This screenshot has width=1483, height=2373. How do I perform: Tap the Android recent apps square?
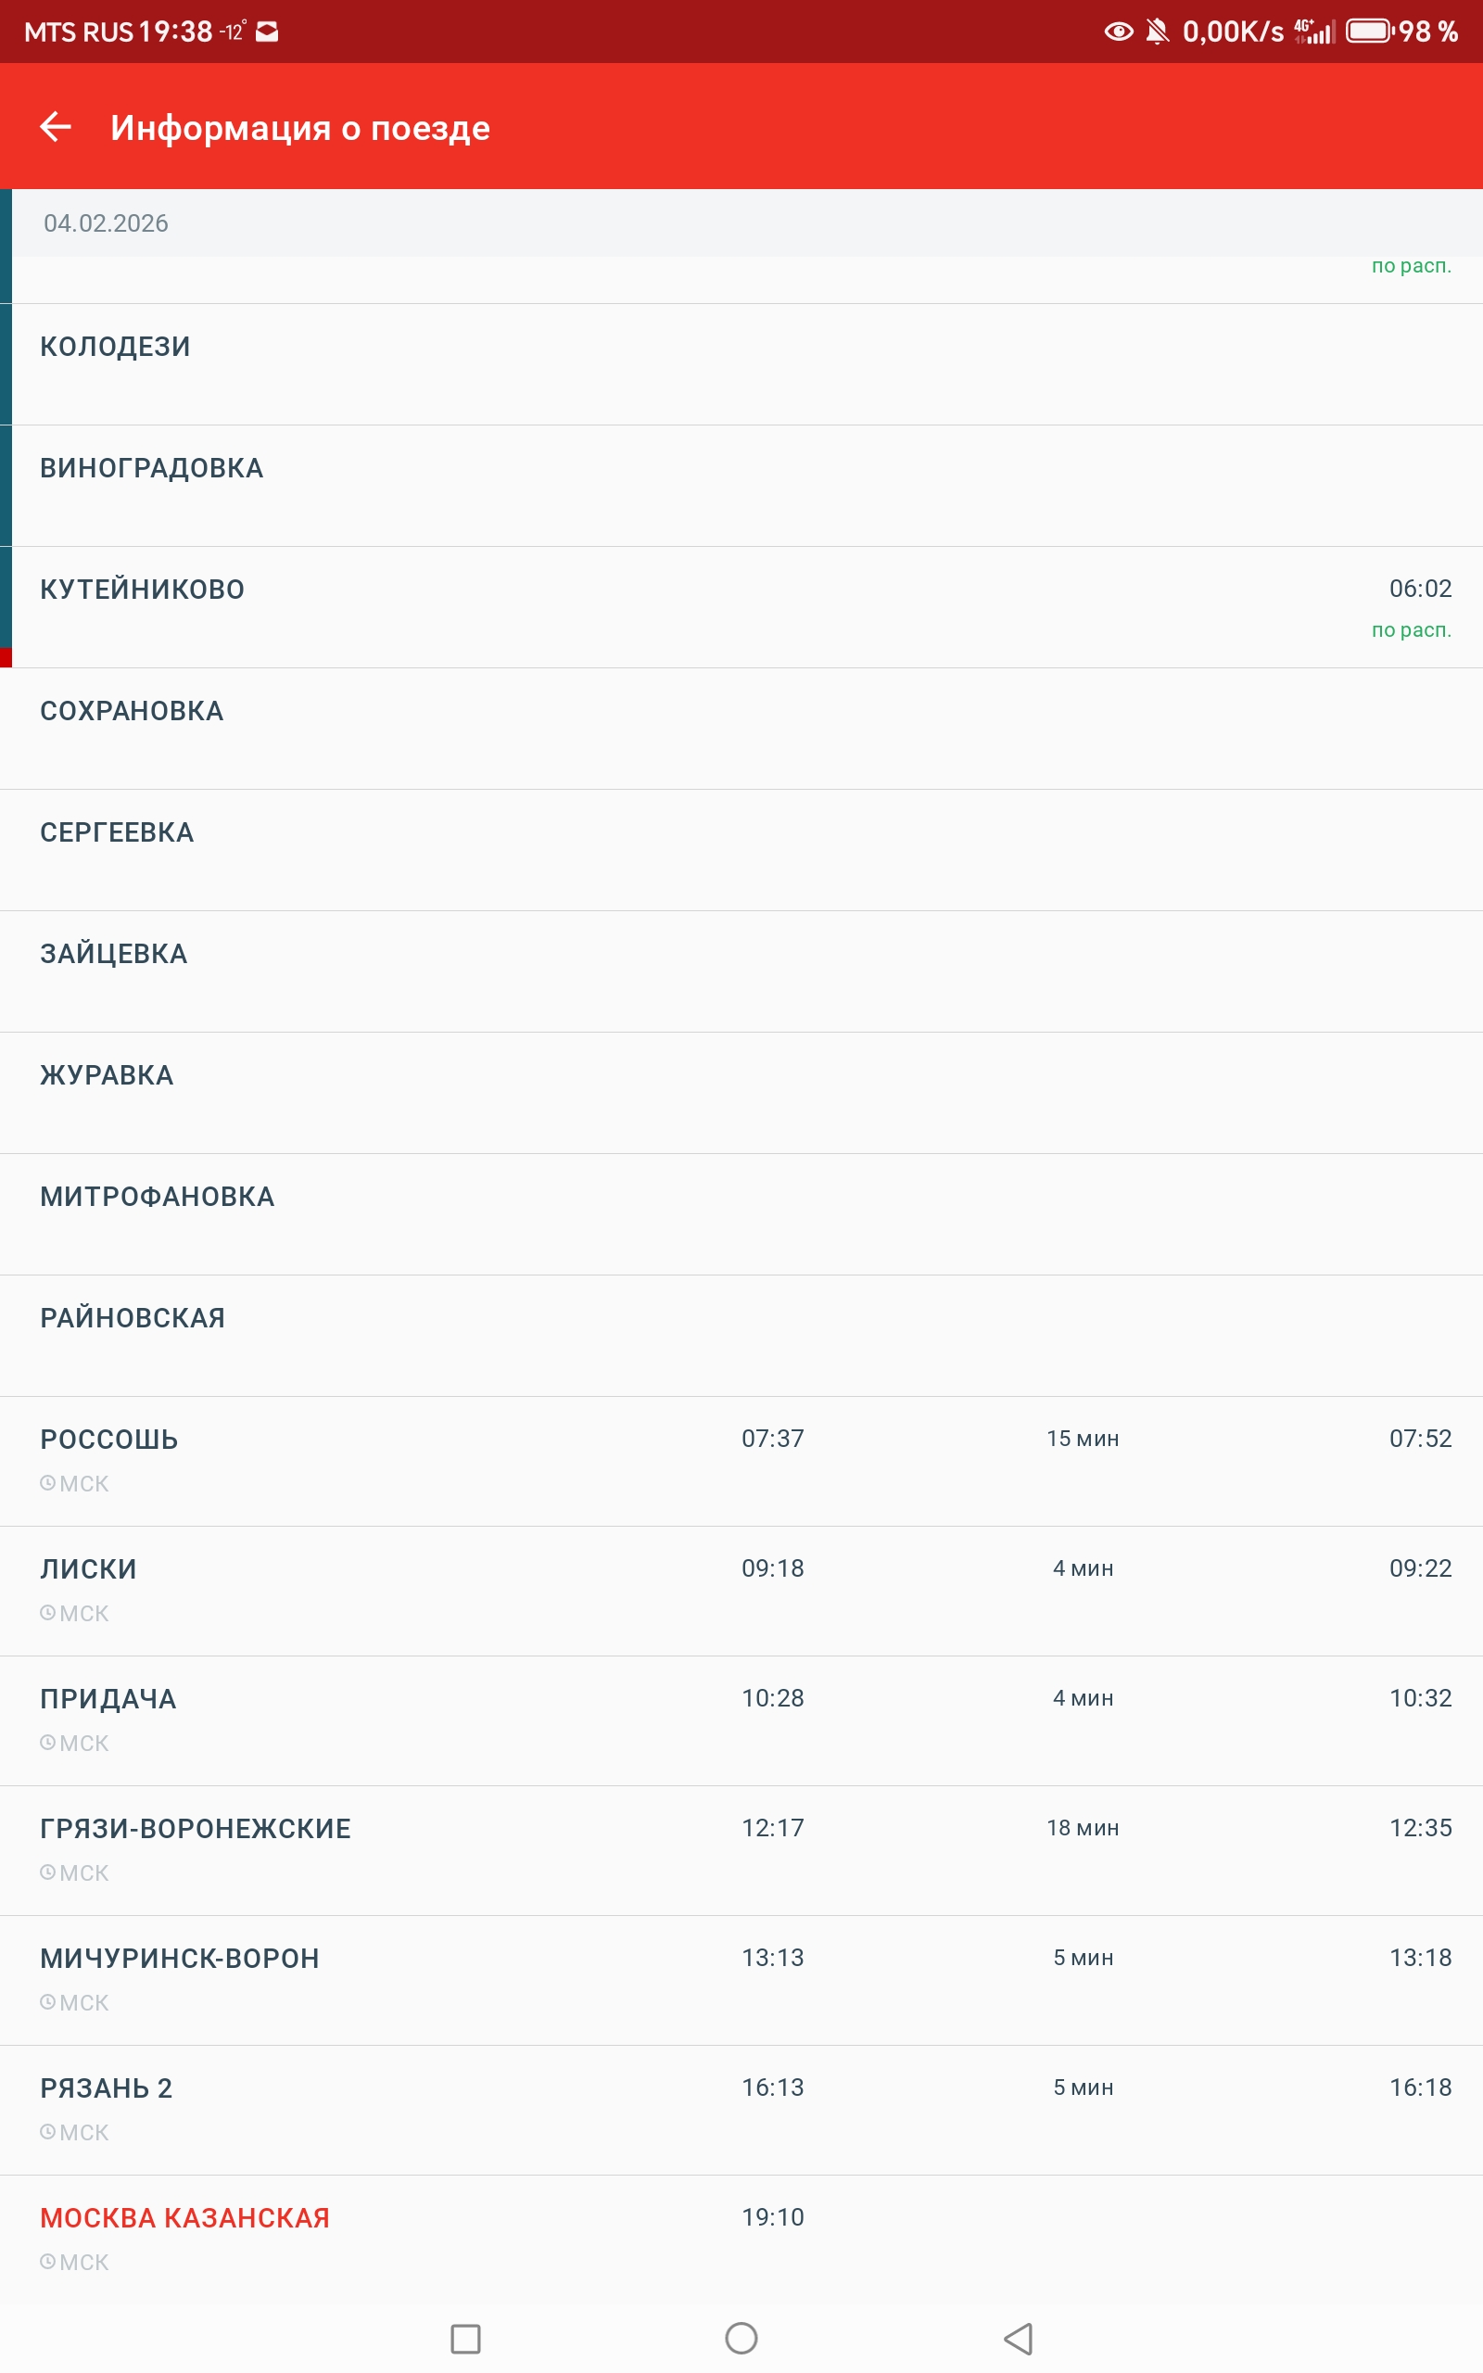[465, 2338]
